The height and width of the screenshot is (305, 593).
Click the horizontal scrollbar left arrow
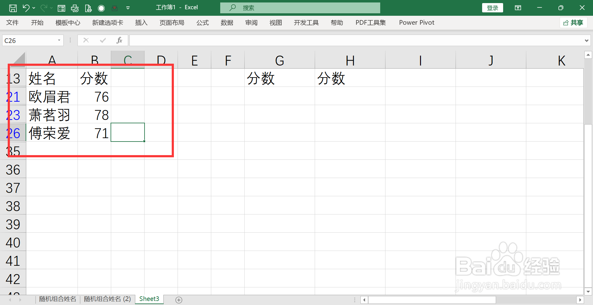point(364,300)
